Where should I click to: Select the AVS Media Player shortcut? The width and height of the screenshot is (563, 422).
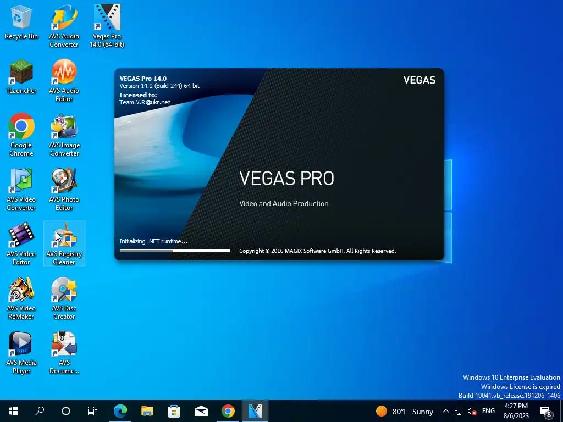(21, 353)
